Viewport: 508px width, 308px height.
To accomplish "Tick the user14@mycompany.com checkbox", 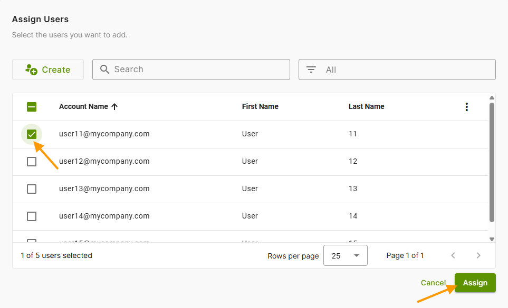I will pos(32,216).
